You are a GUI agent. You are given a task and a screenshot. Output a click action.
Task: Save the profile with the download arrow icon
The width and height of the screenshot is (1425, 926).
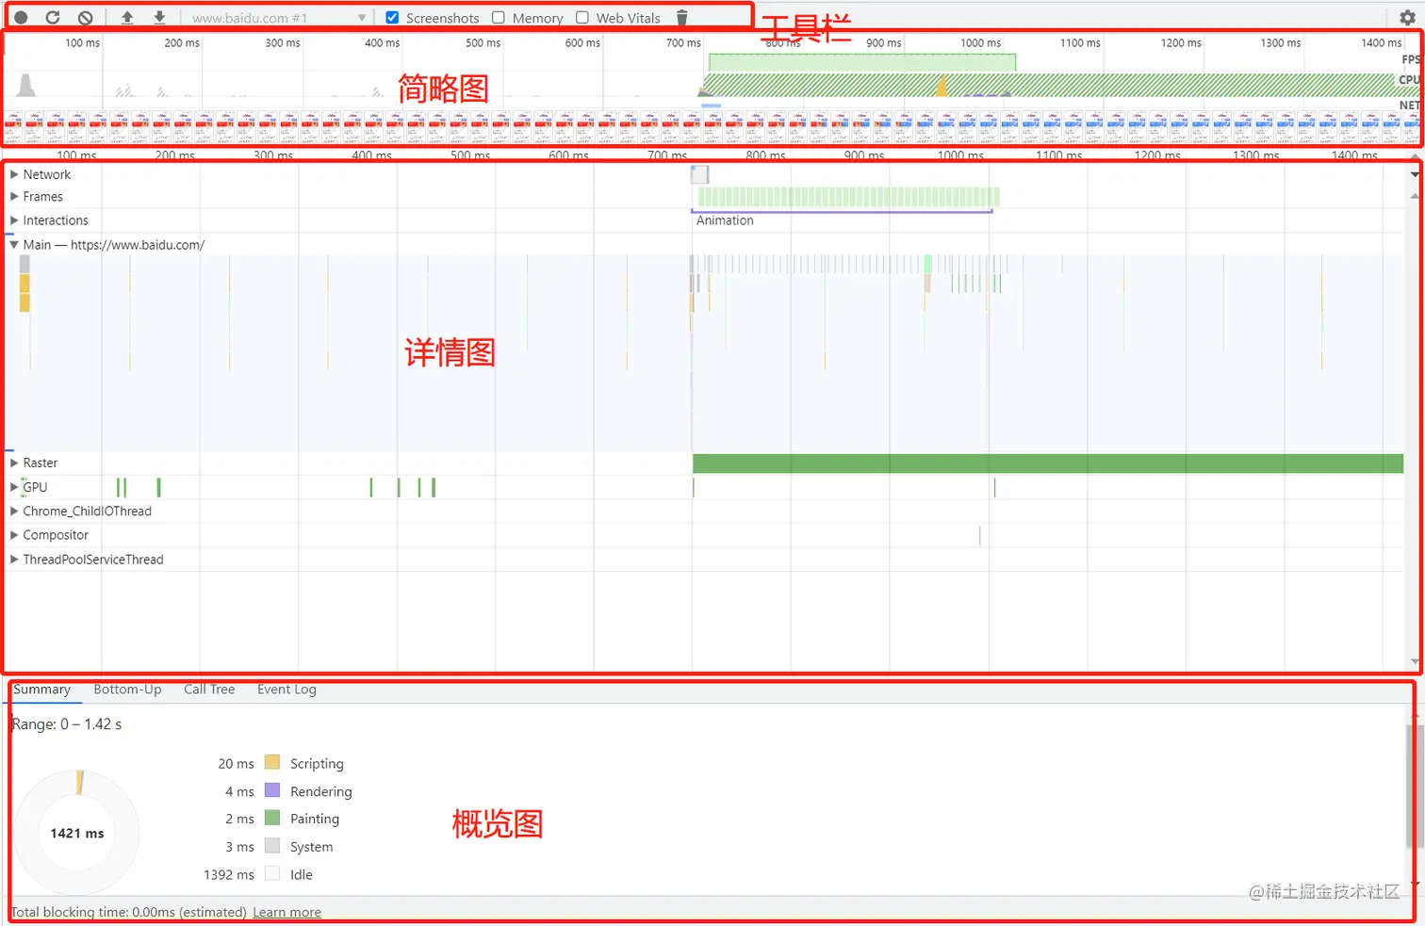pyautogui.click(x=159, y=18)
